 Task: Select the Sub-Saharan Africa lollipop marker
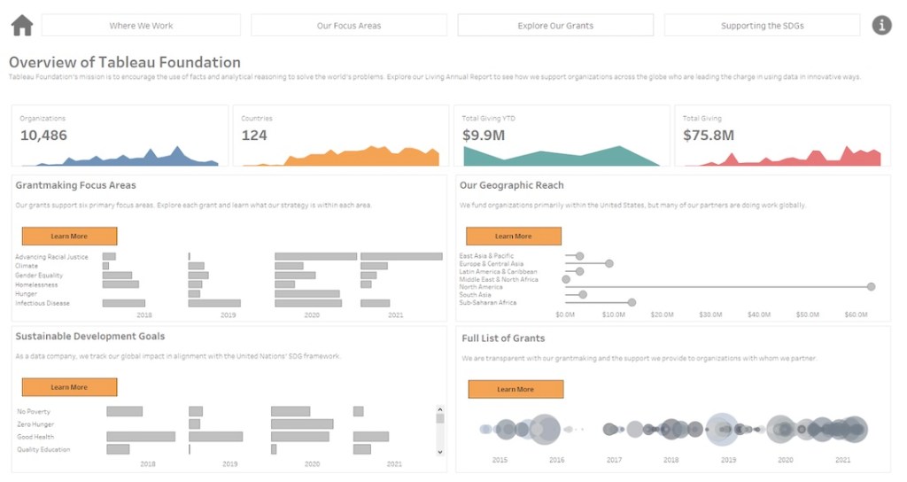pos(632,302)
